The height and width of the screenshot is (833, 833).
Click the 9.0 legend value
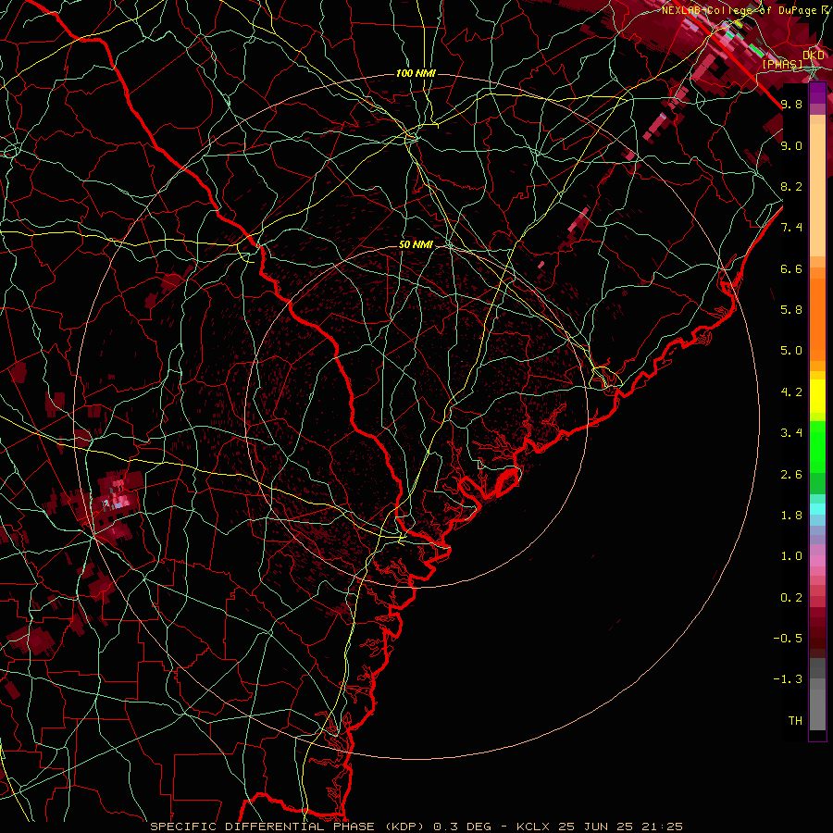(791, 145)
